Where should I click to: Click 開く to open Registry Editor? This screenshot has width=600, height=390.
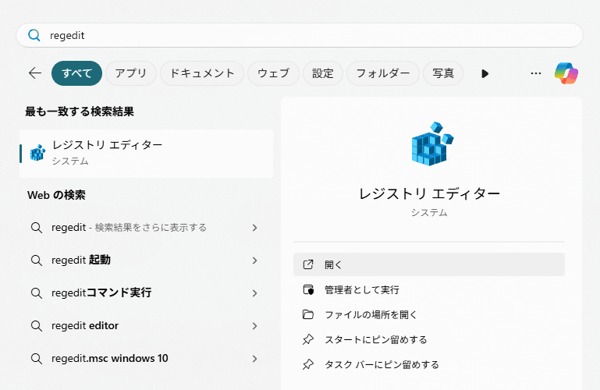[x=429, y=264]
